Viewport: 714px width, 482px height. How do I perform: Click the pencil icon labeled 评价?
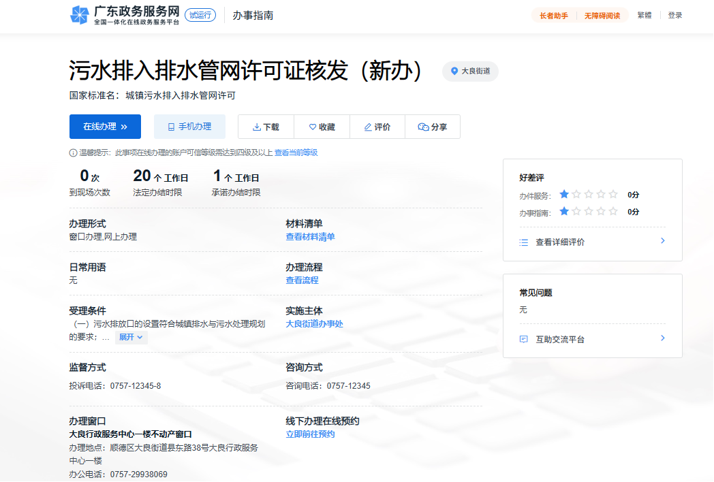coord(368,127)
